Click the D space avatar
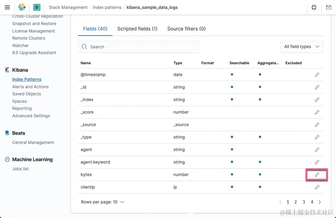The image size is (336, 218). [37, 7]
